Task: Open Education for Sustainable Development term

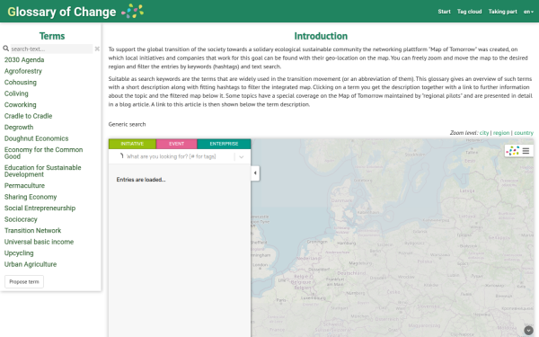Action: pyautogui.click(x=42, y=171)
